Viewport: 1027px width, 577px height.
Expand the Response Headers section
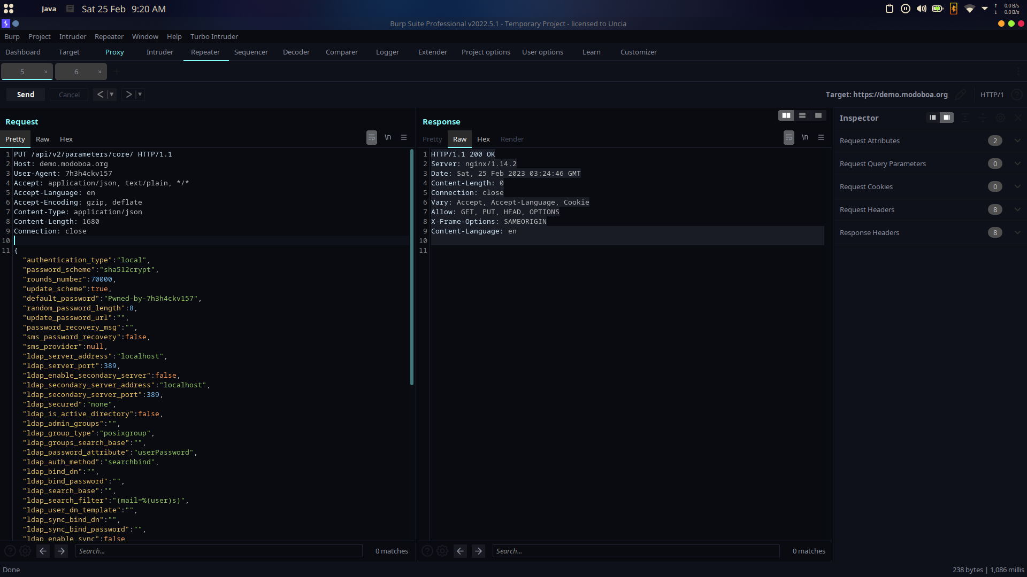click(1017, 232)
